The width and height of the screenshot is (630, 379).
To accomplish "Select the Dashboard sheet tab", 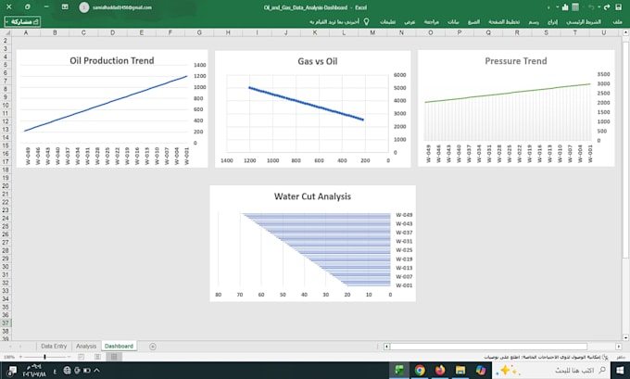I will pos(119,346).
